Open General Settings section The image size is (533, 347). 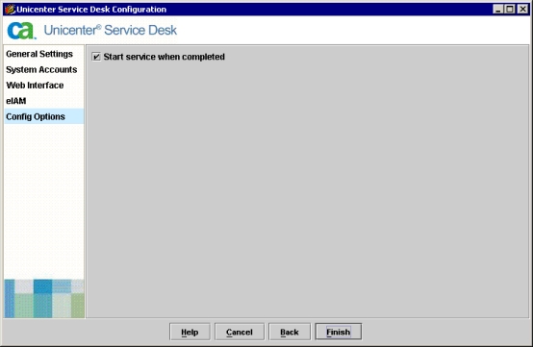[x=39, y=54]
